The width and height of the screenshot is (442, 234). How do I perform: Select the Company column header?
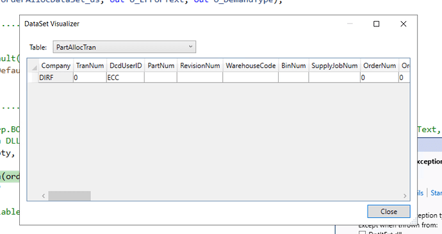[x=56, y=65]
